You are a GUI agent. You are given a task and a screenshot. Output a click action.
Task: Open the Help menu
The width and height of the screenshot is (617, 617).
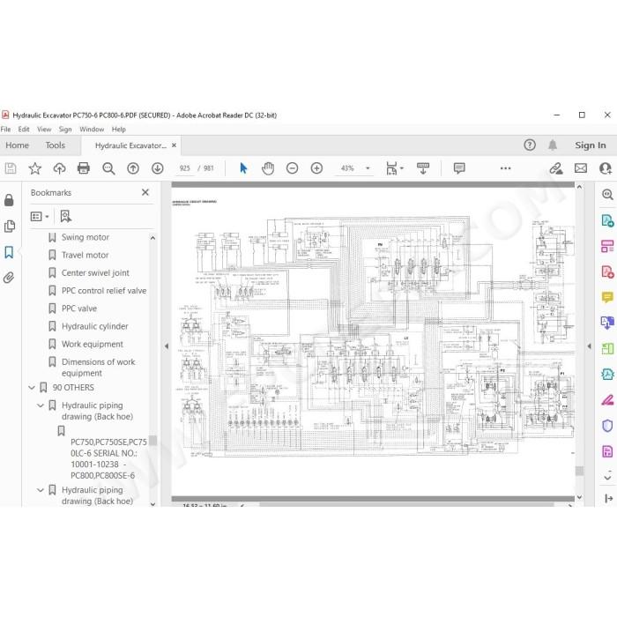point(118,129)
